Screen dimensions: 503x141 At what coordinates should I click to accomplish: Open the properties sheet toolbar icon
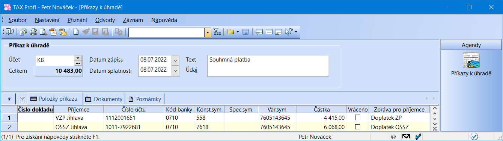[24, 32]
